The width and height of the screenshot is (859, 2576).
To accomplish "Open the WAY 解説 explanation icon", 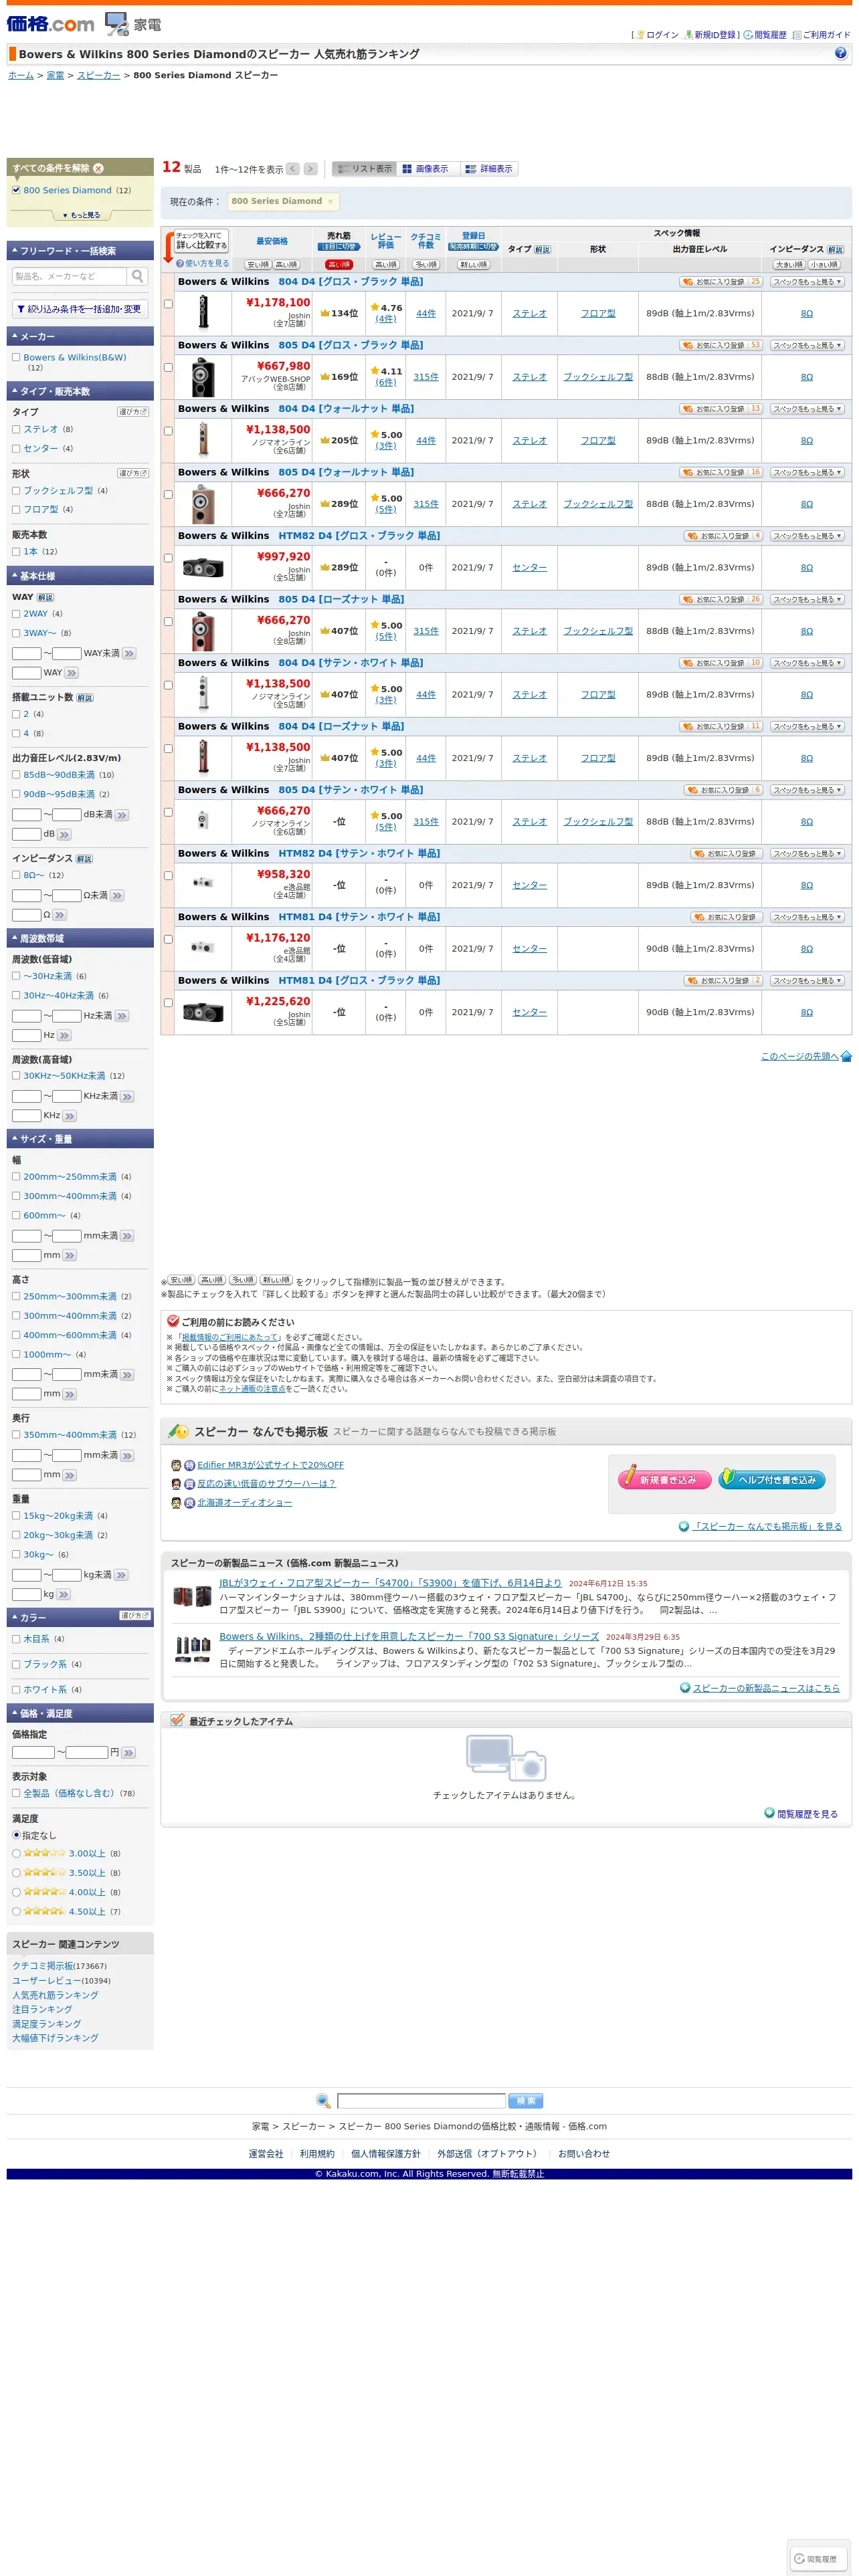I will 45,597.
